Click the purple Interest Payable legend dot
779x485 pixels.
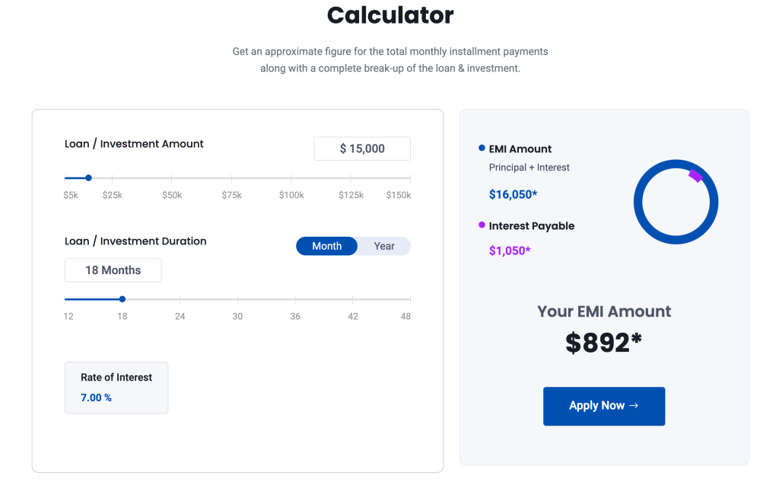(482, 225)
